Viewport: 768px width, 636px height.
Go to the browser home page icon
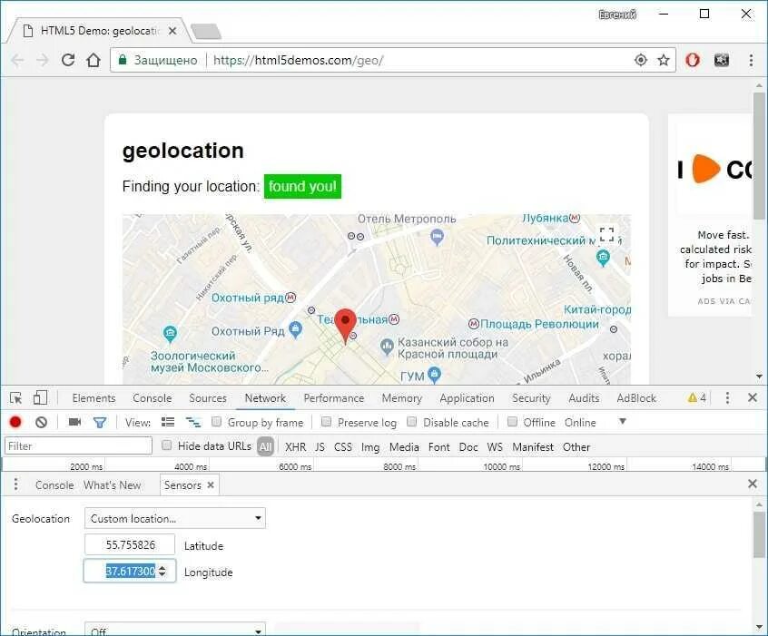(x=94, y=60)
